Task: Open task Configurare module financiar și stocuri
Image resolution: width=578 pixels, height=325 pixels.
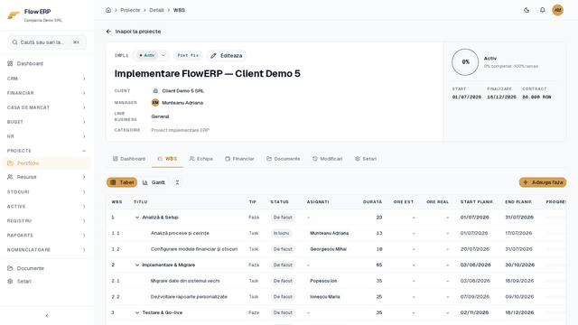Action: [x=194, y=249]
